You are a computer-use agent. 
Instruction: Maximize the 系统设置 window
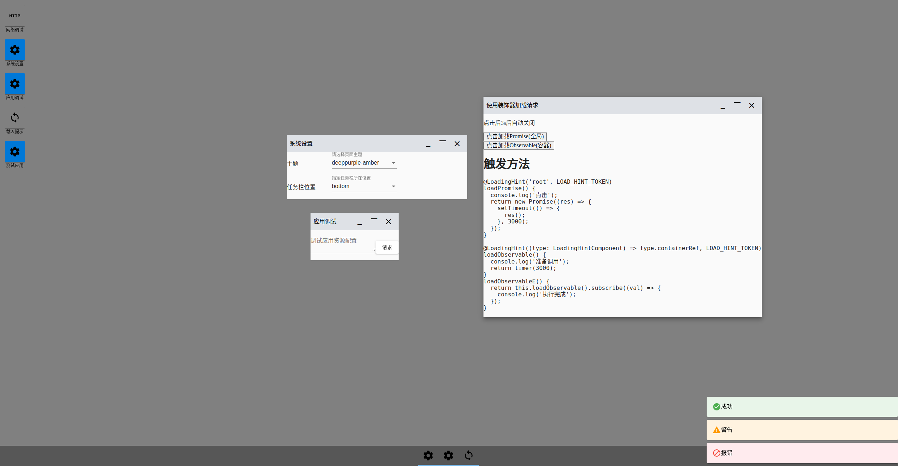click(443, 144)
